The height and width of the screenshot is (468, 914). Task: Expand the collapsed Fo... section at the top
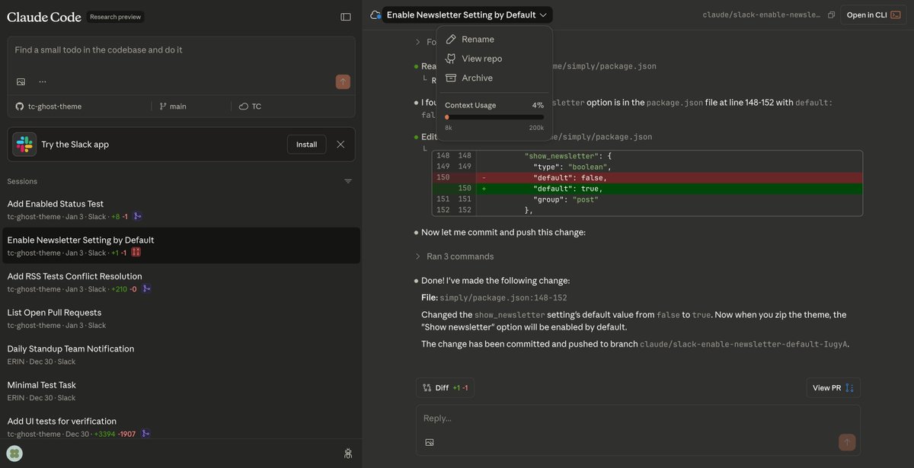pos(417,42)
